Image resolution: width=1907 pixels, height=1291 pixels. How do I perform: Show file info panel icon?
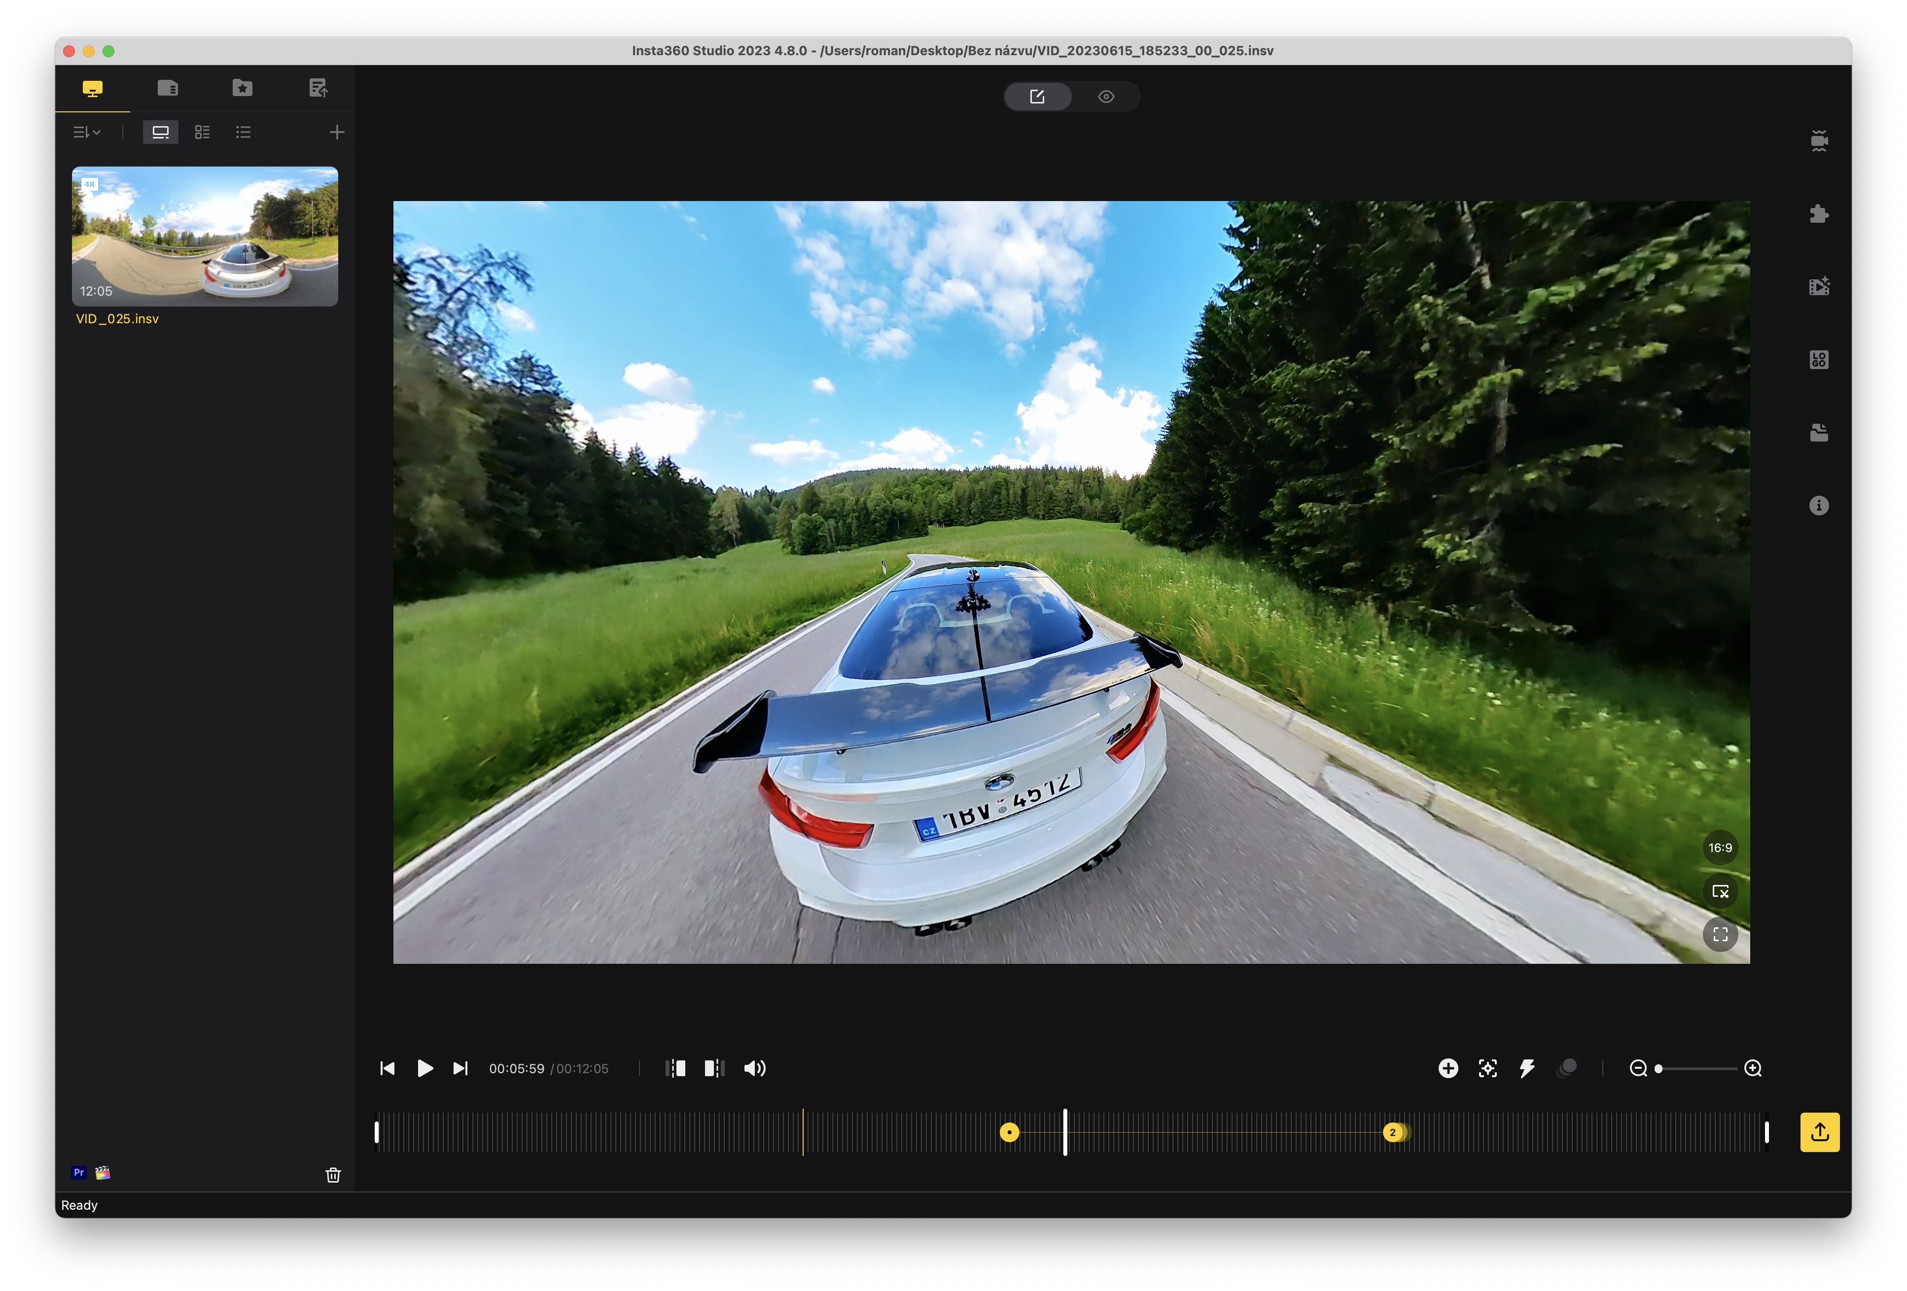pos(1818,505)
